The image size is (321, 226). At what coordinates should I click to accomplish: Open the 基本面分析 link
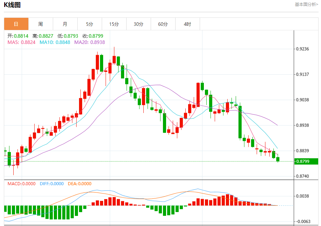click(x=306, y=5)
